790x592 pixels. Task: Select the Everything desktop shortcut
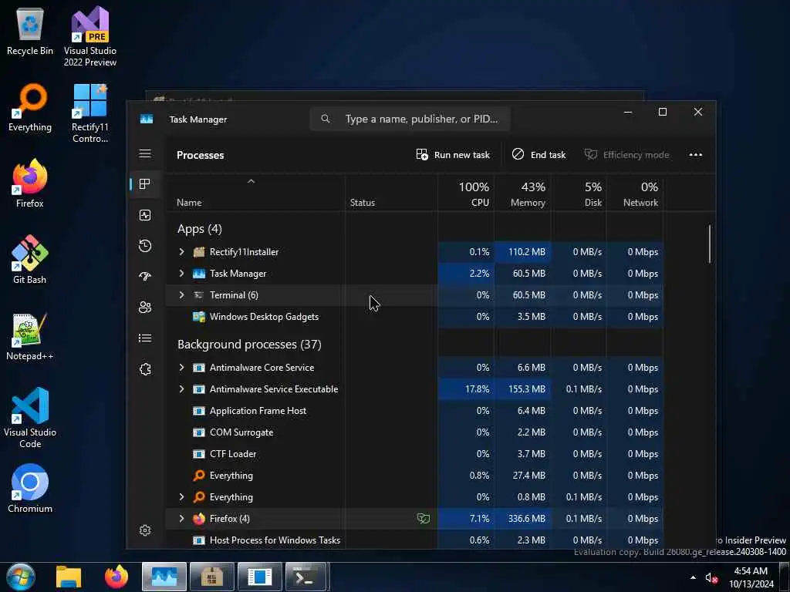[x=30, y=107]
